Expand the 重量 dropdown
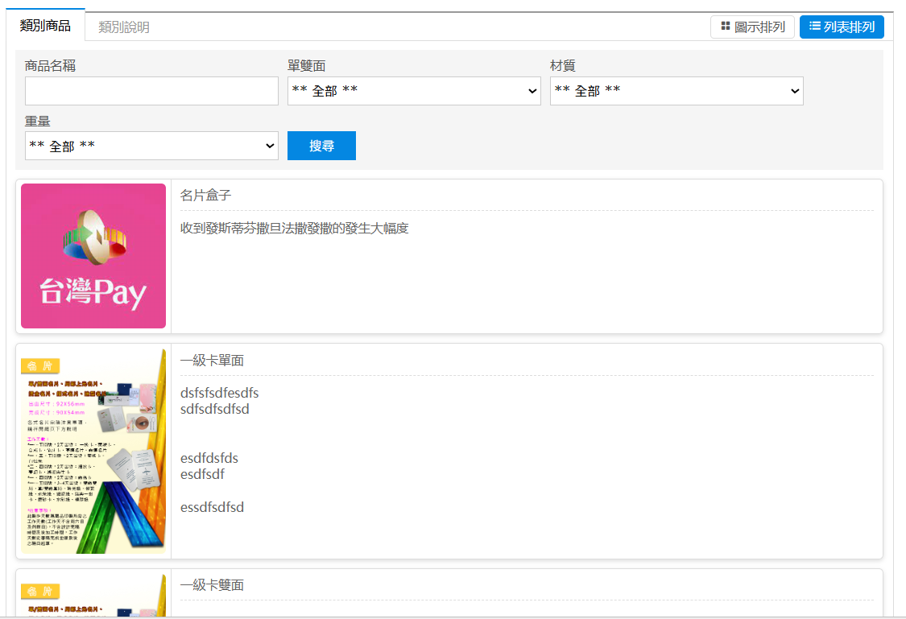906x619 pixels. (x=151, y=146)
